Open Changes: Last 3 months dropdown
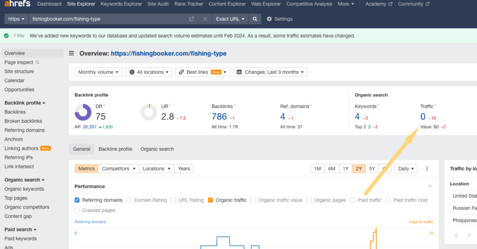The width and height of the screenshot is (477, 249). 270,72
